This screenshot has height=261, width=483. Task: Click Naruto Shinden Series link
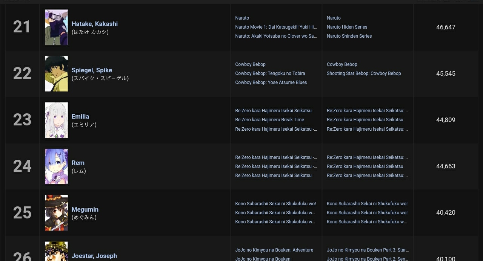pyautogui.click(x=349, y=36)
